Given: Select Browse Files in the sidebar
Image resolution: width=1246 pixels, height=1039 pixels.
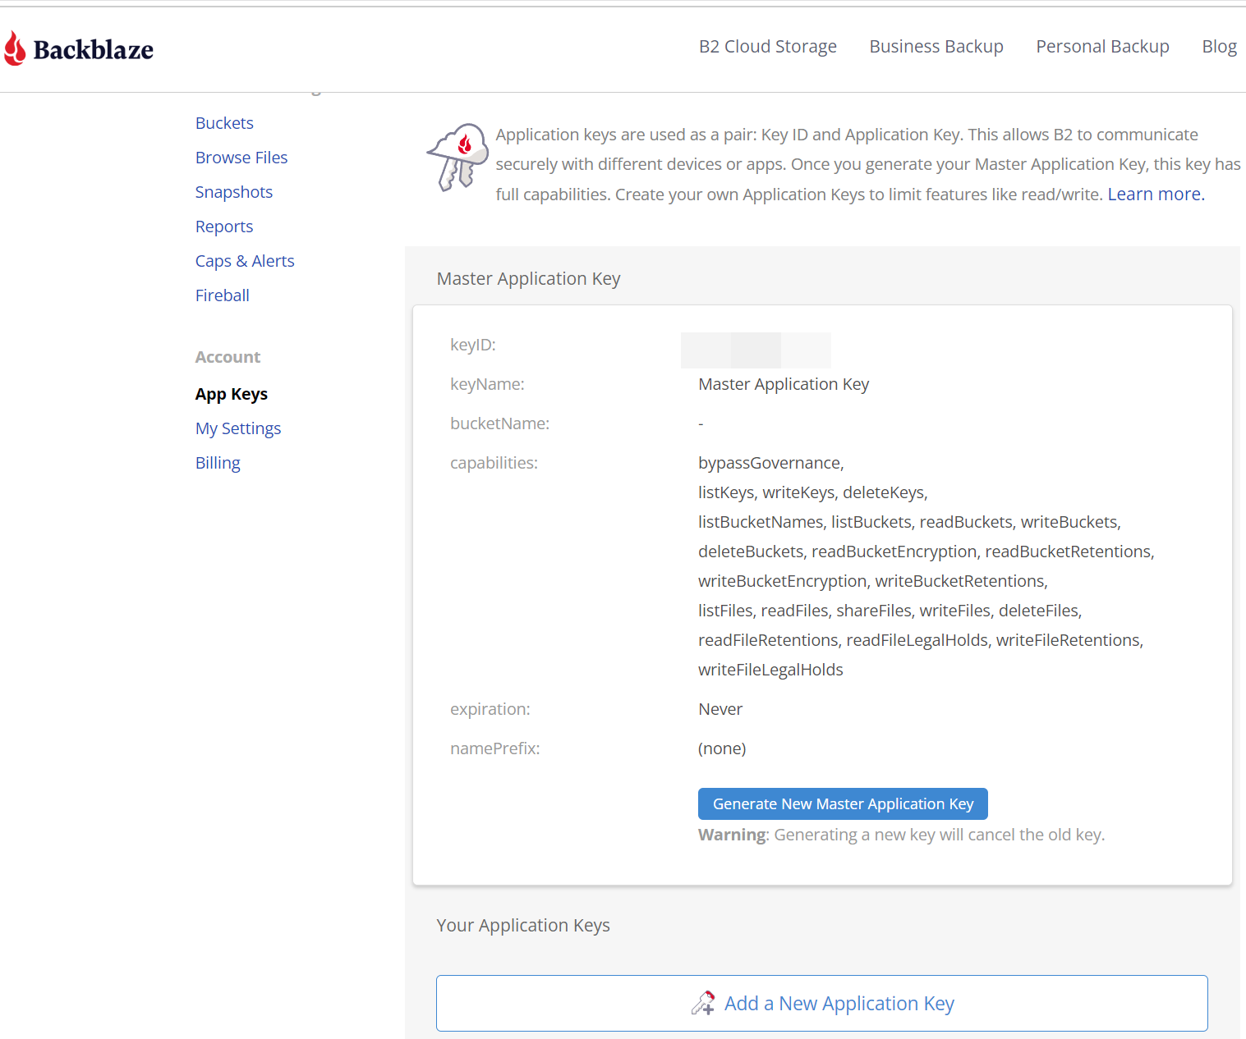Looking at the screenshot, I should (x=241, y=158).
